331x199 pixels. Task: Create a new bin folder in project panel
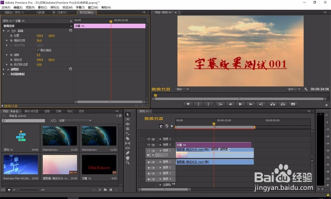[x=105, y=190]
